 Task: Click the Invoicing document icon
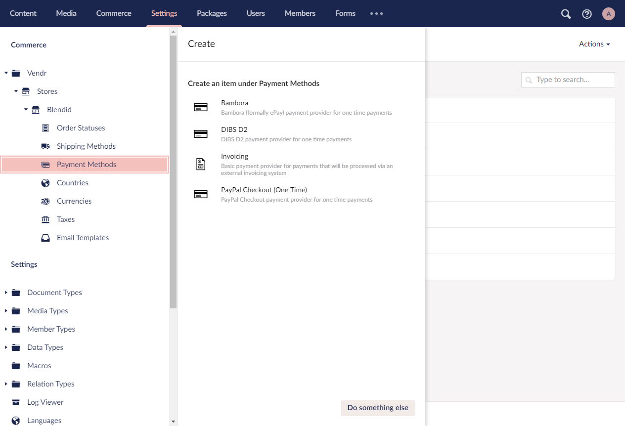(x=201, y=164)
